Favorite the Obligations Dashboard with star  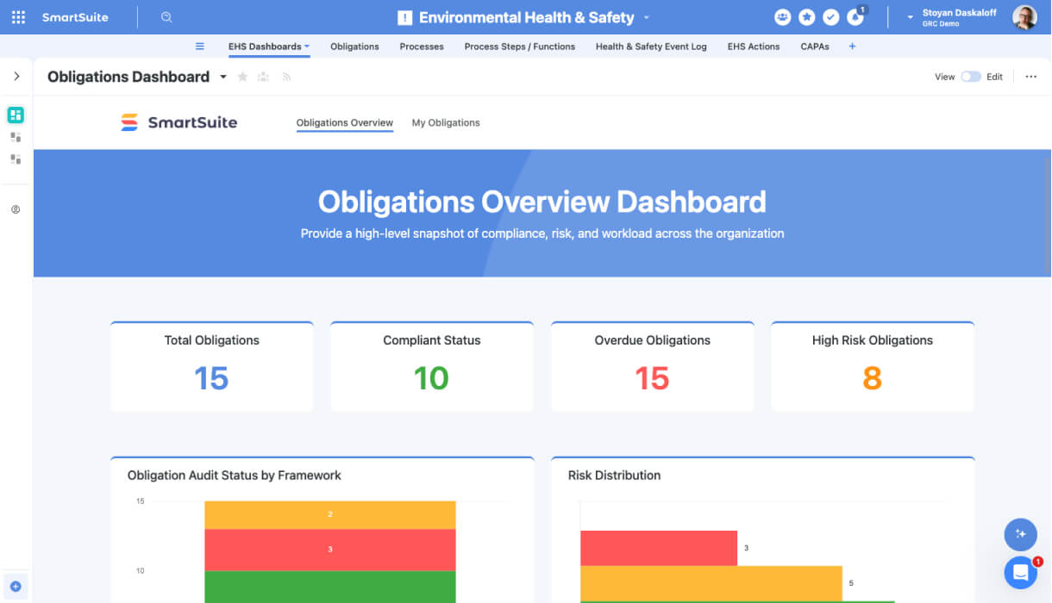tap(242, 77)
